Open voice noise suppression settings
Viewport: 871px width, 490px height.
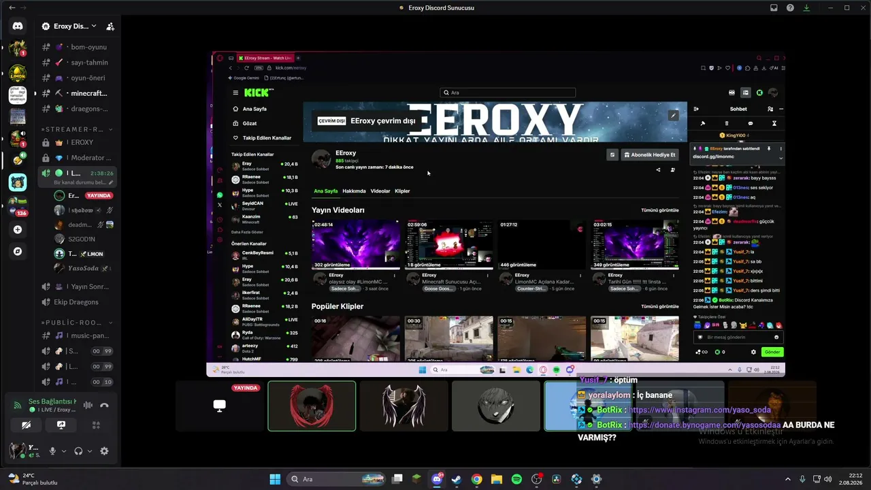click(88, 406)
